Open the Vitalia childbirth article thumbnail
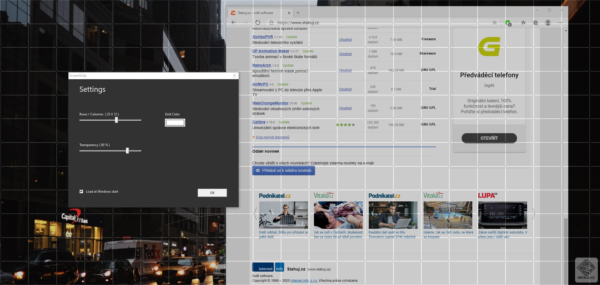This screenshot has width=600, height=285. (x=338, y=215)
